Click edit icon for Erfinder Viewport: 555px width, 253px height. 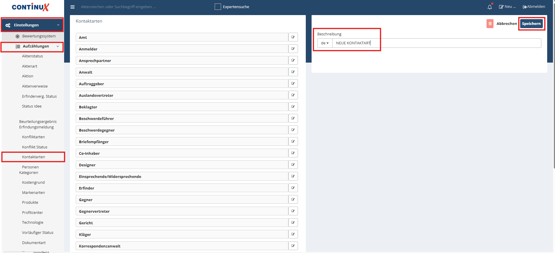click(x=293, y=188)
